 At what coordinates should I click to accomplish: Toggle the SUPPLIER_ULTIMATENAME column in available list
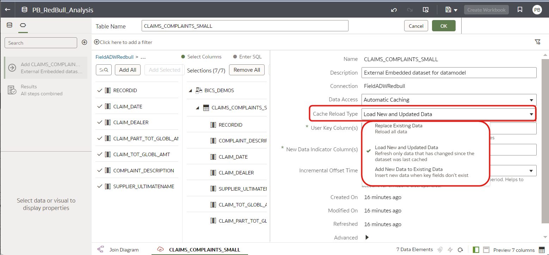[x=137, y=186]
